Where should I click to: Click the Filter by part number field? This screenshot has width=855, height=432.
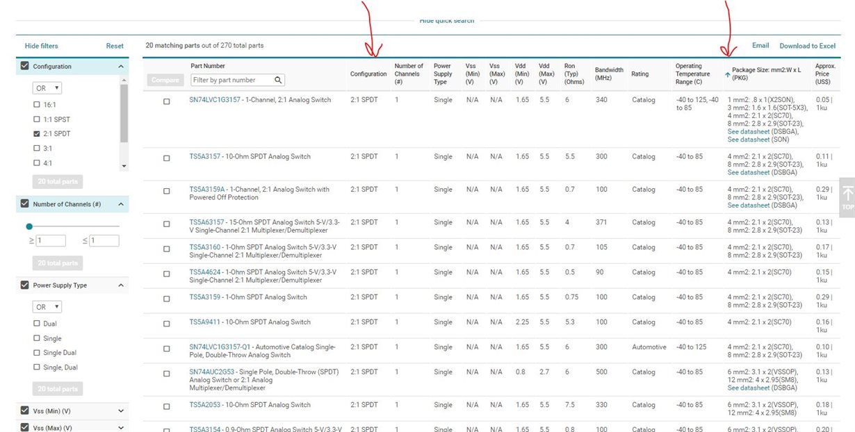tap(238, 80)
